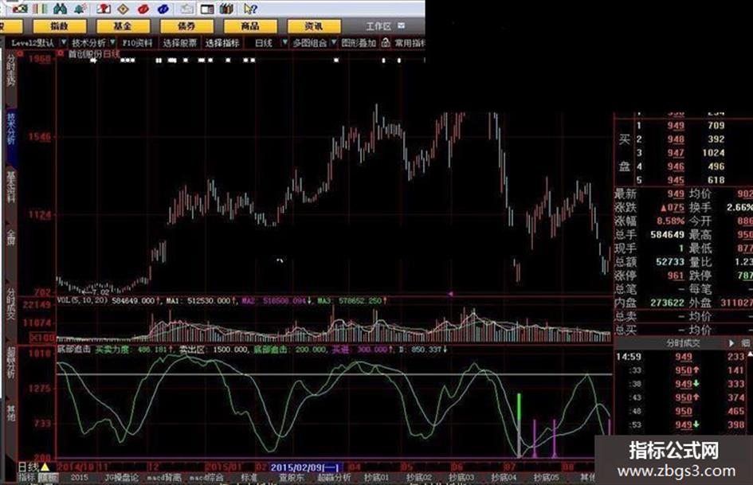753x485 pixels.
Task: Expand the 日线 period dropdown arrow
Action: (284, 42)
